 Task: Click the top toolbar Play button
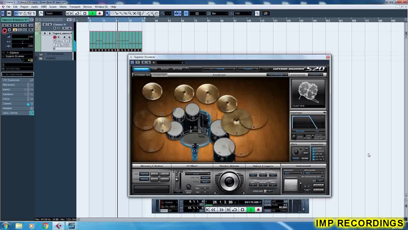tap(92, 13)
